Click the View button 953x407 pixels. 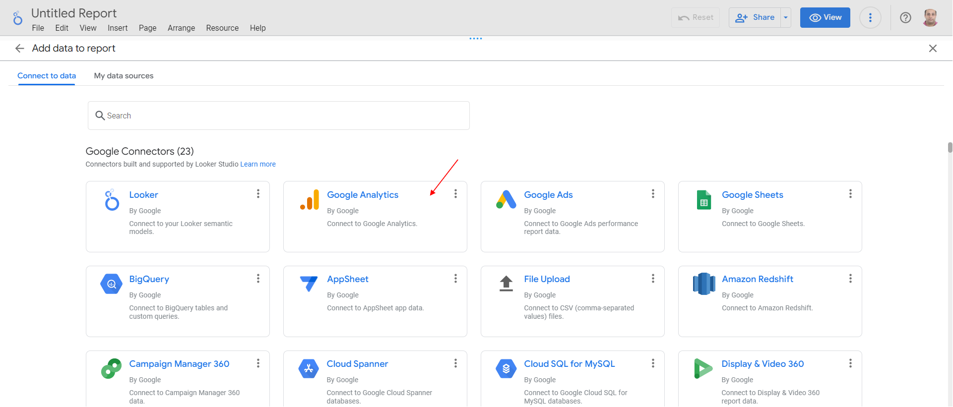825,18
